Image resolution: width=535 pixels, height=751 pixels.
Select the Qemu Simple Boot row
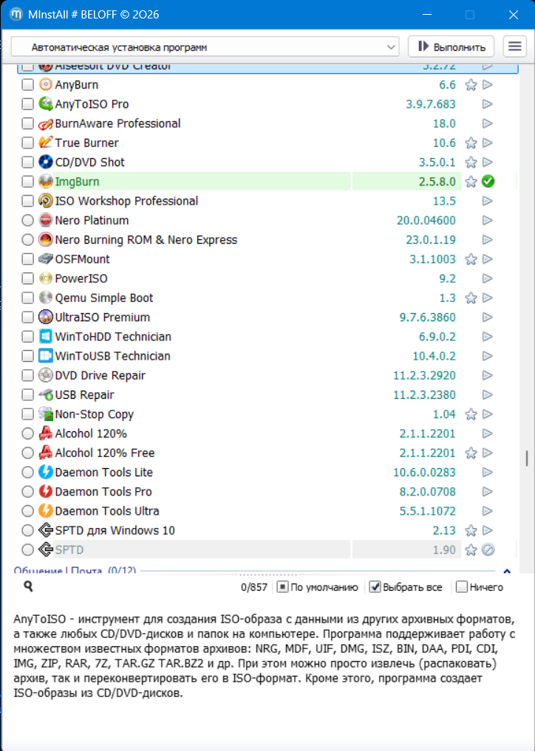tap(267, 298)
